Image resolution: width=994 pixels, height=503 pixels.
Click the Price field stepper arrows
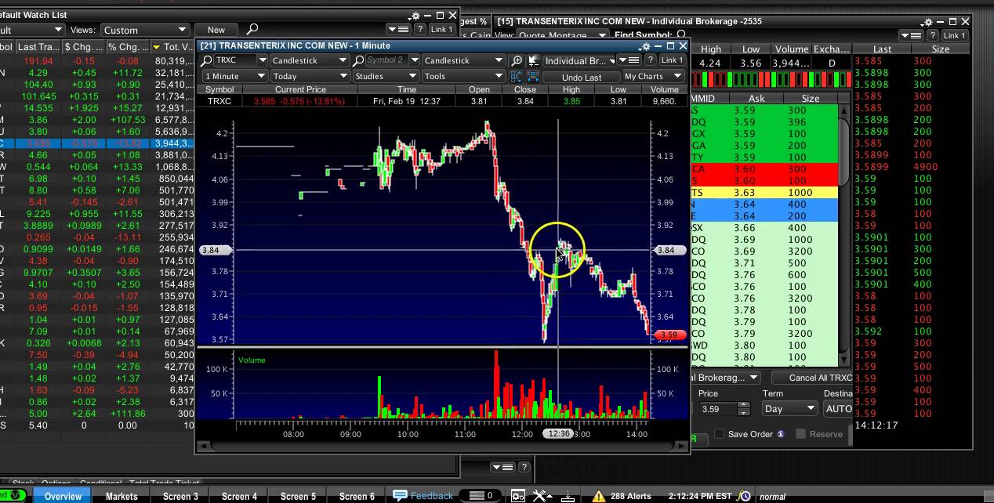[x=743, y=408]
